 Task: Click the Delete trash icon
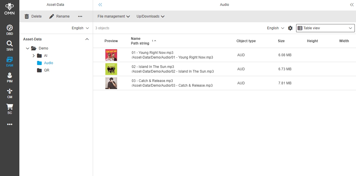point(27,16)
